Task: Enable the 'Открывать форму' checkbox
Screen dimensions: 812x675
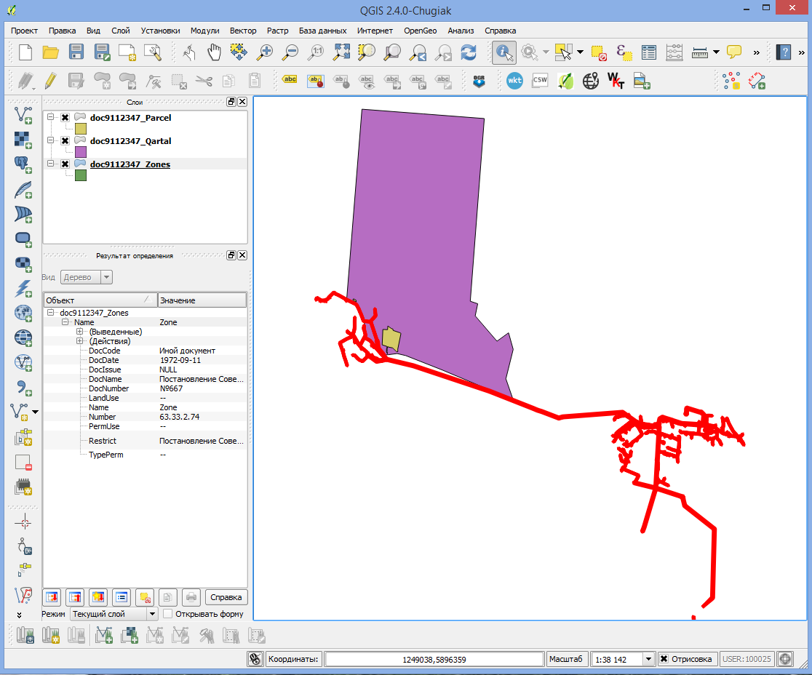Action: coord(168,614)
